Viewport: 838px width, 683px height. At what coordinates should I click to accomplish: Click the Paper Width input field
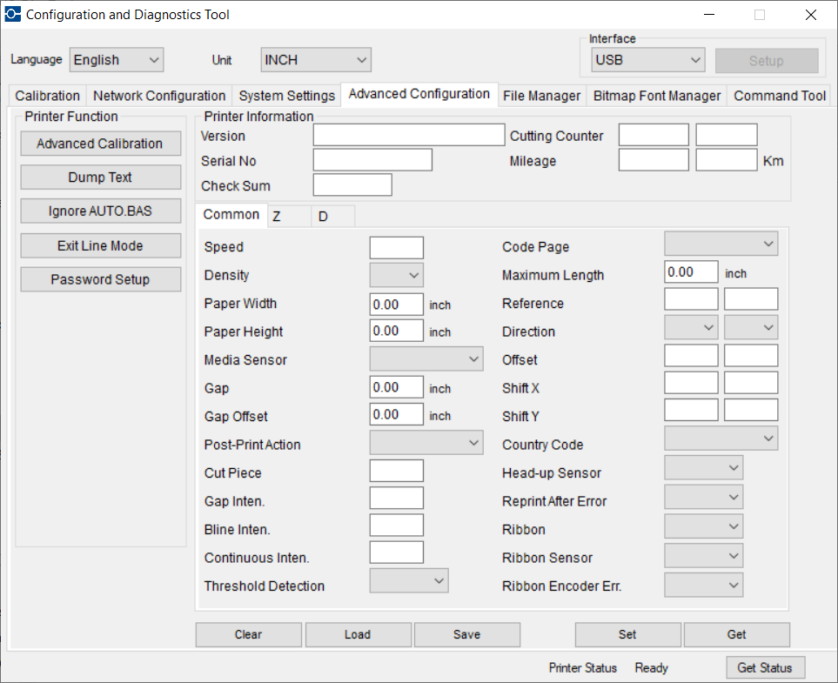pyautogui.click(x=396, y=304)
